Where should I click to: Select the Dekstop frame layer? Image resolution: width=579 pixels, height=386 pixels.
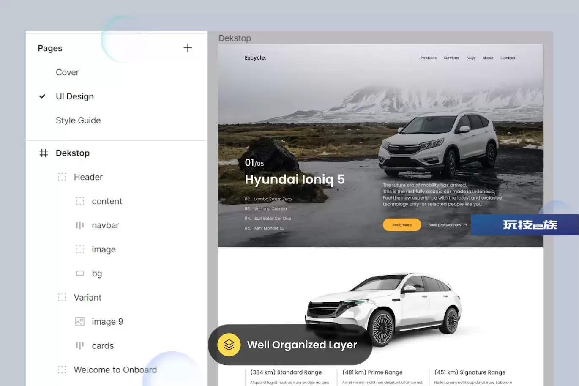coord(73,153)
